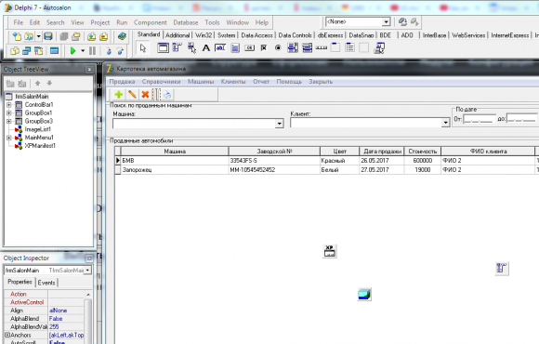
Task: Open the Component menu
Action: tap(151, 22)
